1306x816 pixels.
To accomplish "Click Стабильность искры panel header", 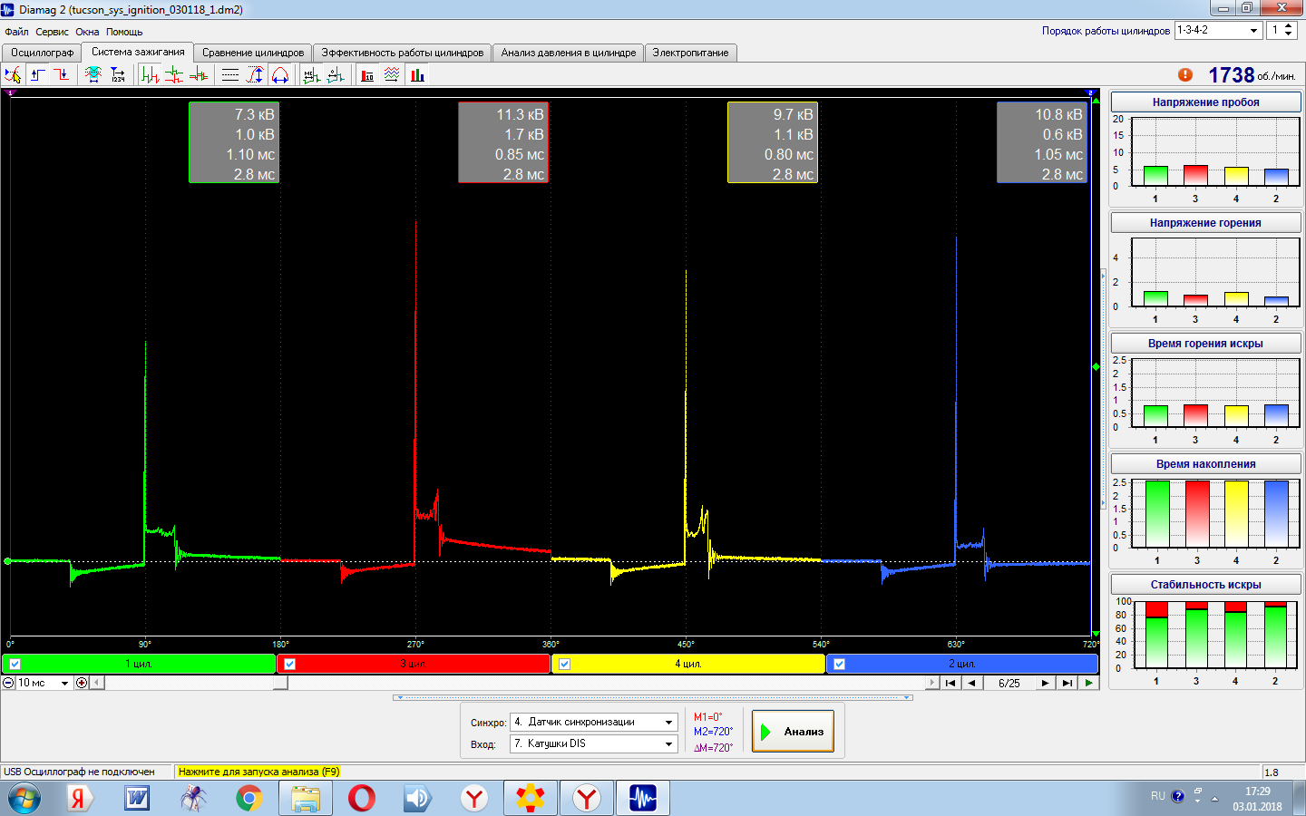I will [x=1205, y=585].
